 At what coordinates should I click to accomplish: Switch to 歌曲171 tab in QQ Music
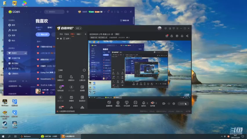39,27
